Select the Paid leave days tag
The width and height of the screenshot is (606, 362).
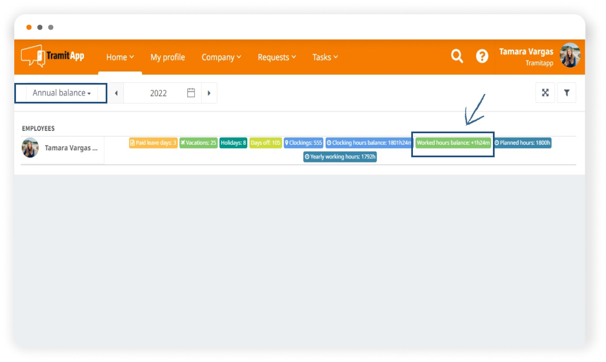point(153,143)
